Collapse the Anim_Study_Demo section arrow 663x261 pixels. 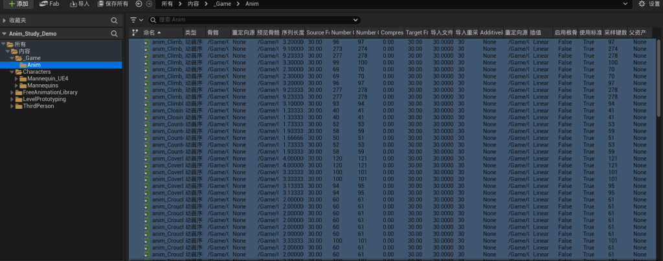[x=5, y=34]
